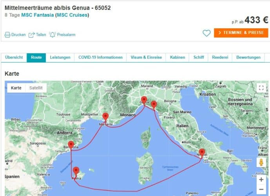The image size is (270, 196).
Task: Click the Neapel marker on the map
Action: tap(202, 152)
